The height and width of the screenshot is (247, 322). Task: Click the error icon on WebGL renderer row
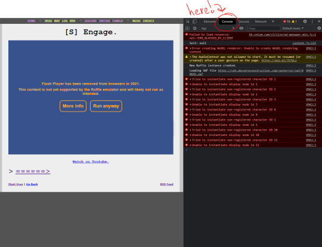[x=187, y=48]
